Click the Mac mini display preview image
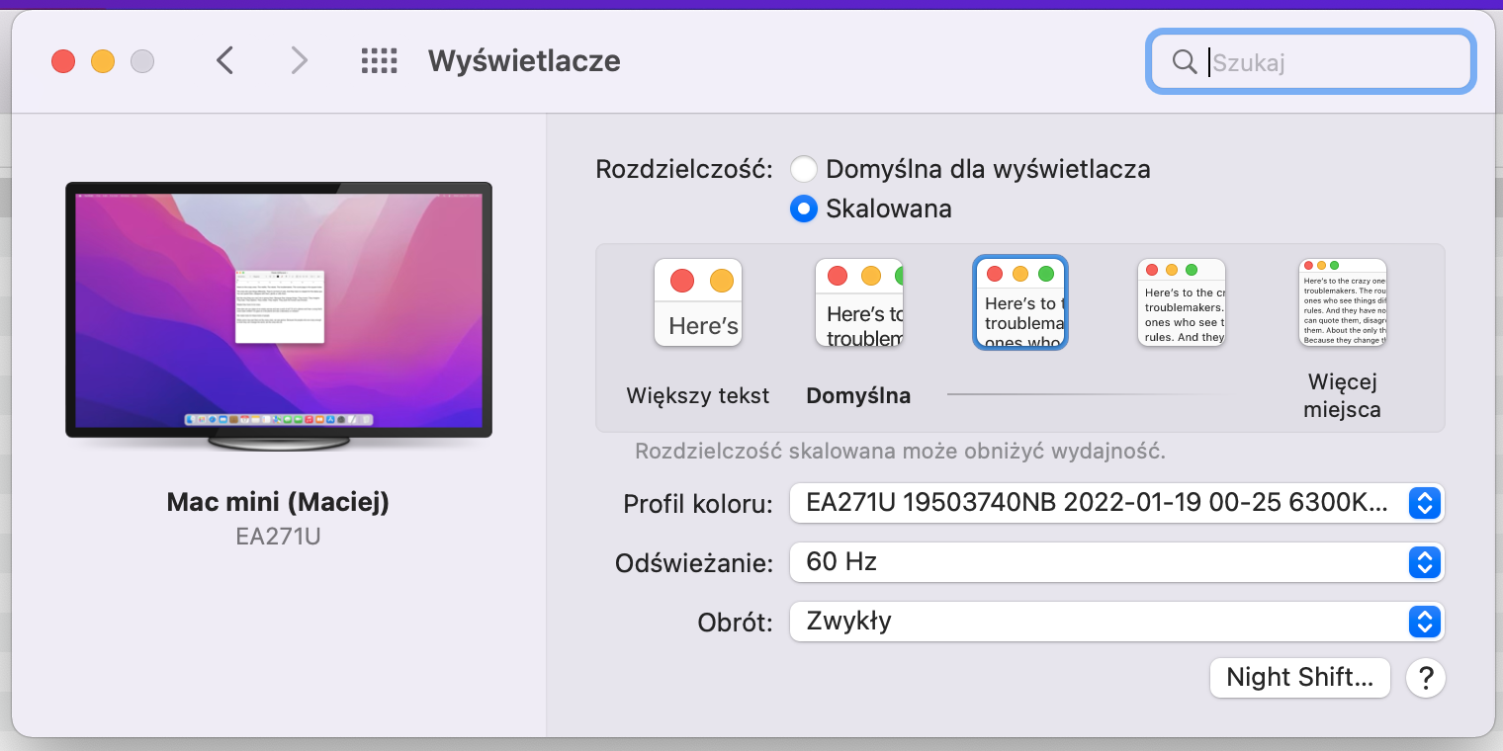This screenshot has height=751, width=1503. [279, 311]
